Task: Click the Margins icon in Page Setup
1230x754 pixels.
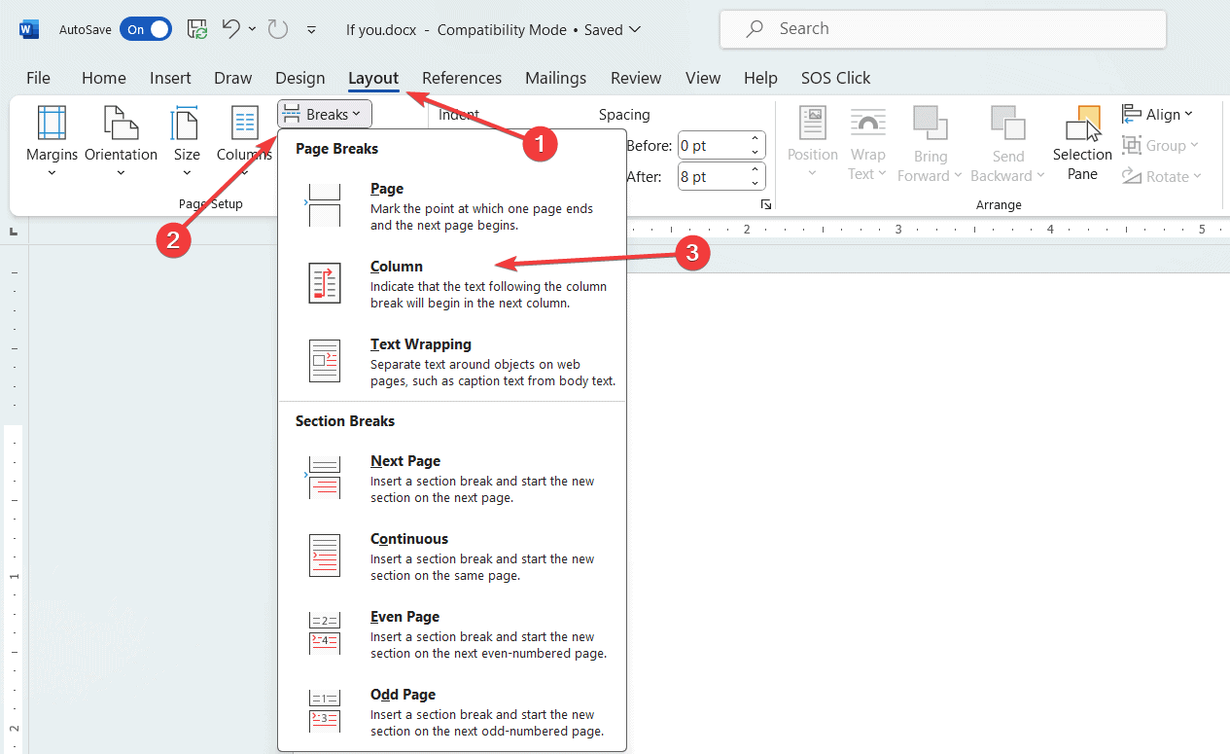Action: [52, 125]
